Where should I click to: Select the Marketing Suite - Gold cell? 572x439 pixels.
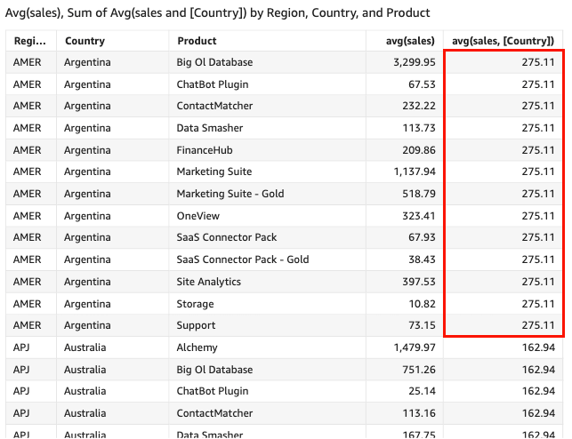(230, 194)
